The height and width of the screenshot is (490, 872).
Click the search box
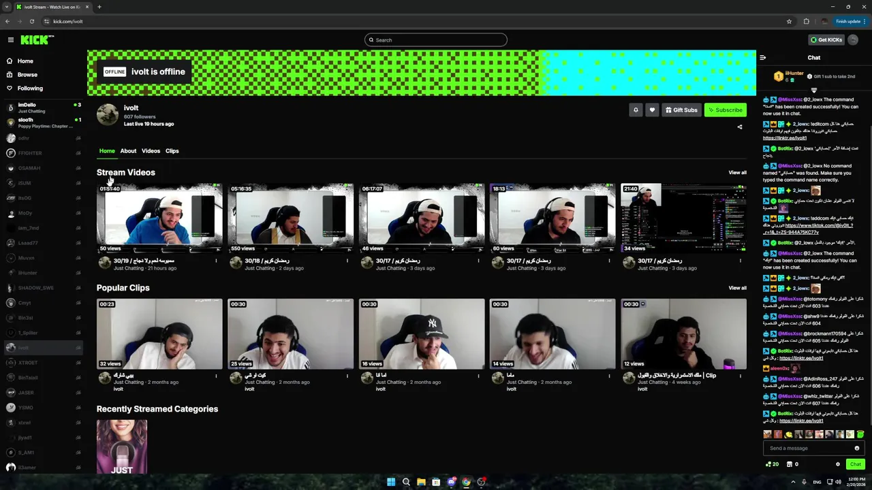436,40
